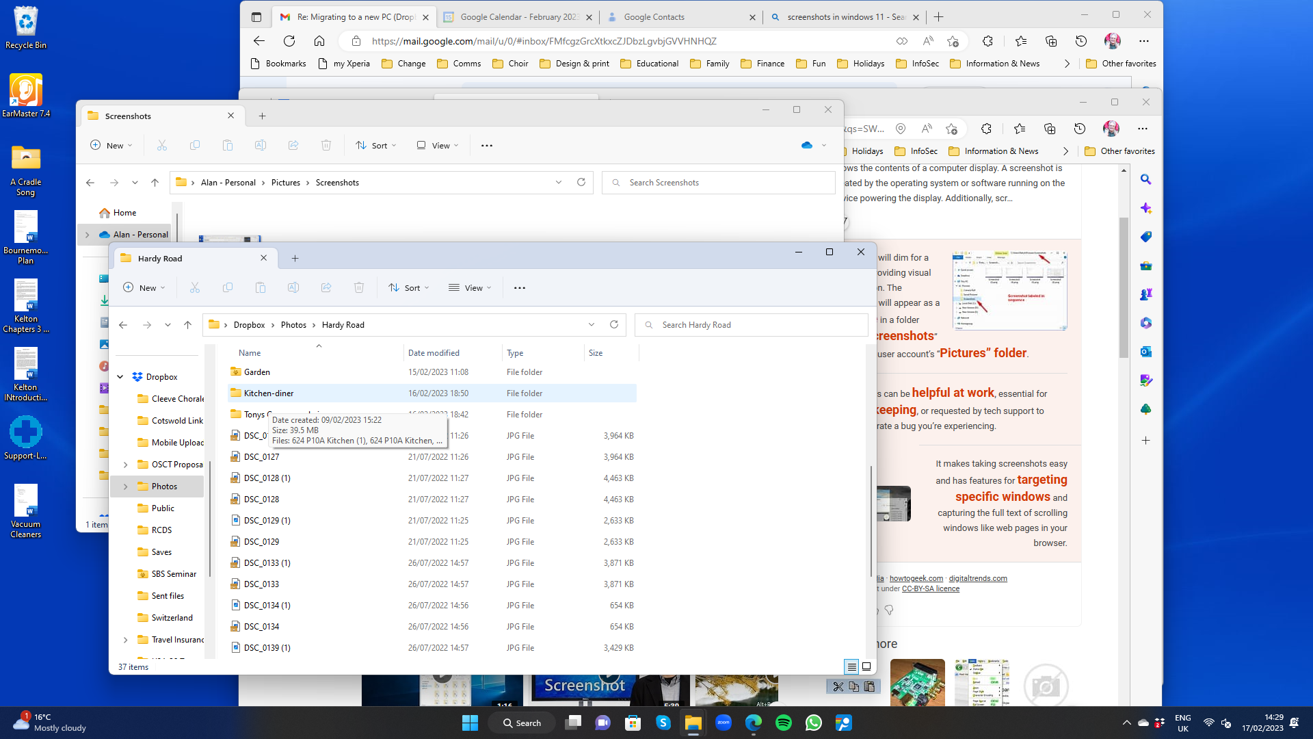Open Spotify from the taskbar
This screenshot has width=1313, height=739.
784,723
